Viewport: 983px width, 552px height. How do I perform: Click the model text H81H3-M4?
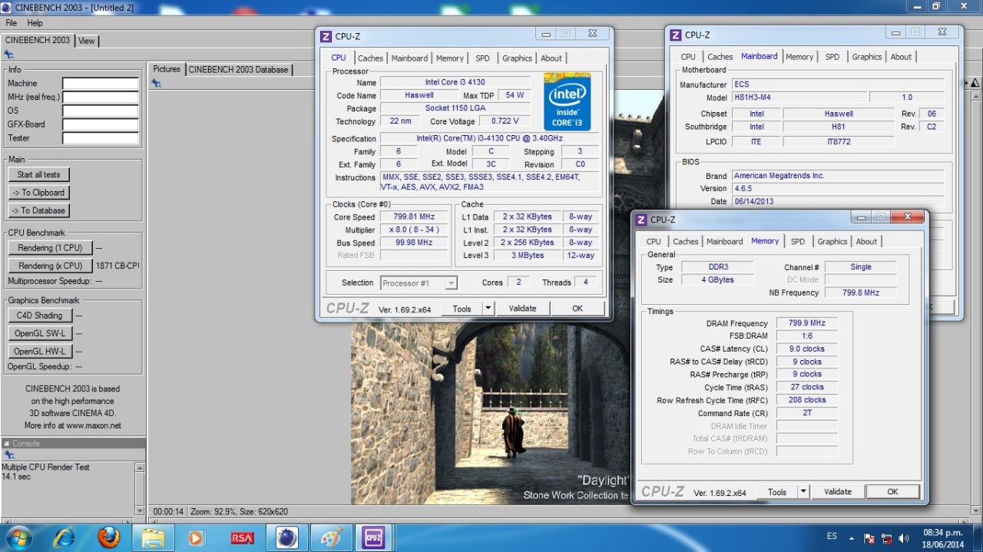point(754,98)
